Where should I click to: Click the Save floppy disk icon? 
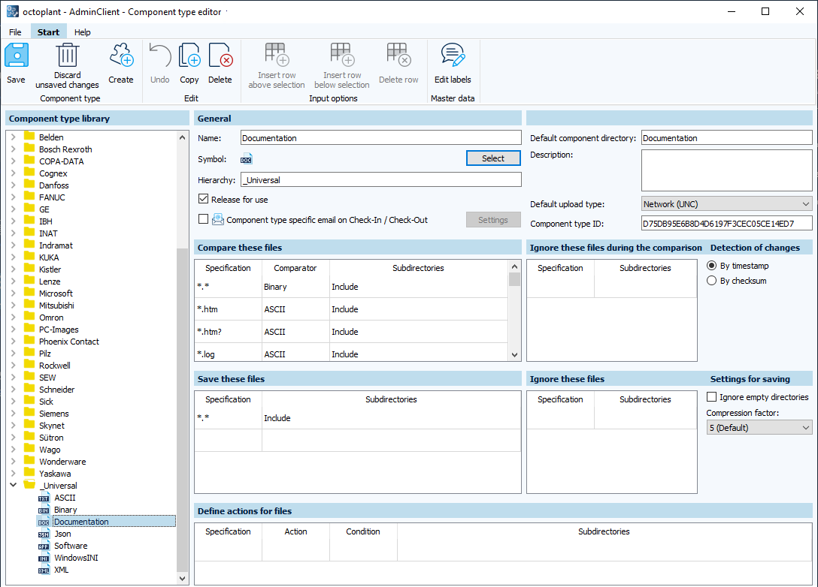pos(17,56)
